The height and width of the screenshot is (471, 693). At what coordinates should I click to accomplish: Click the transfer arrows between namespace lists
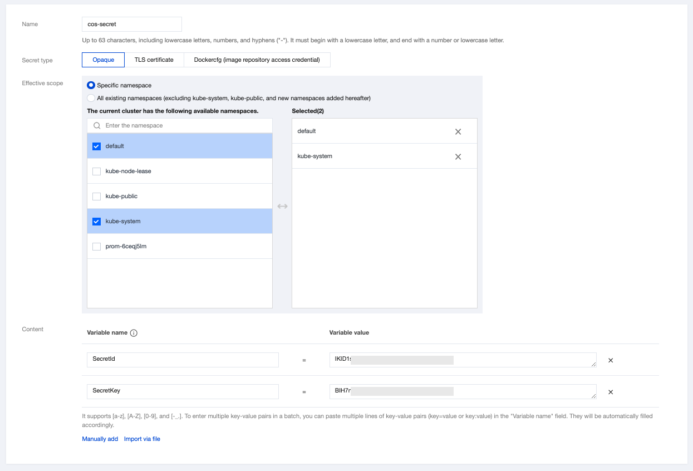[282, 207]
